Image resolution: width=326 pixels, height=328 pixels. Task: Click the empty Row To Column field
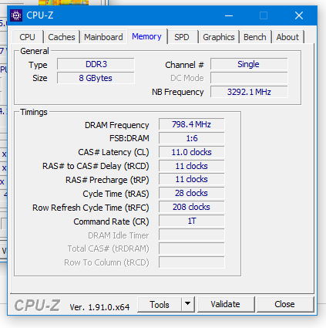(x=192, y=262)
